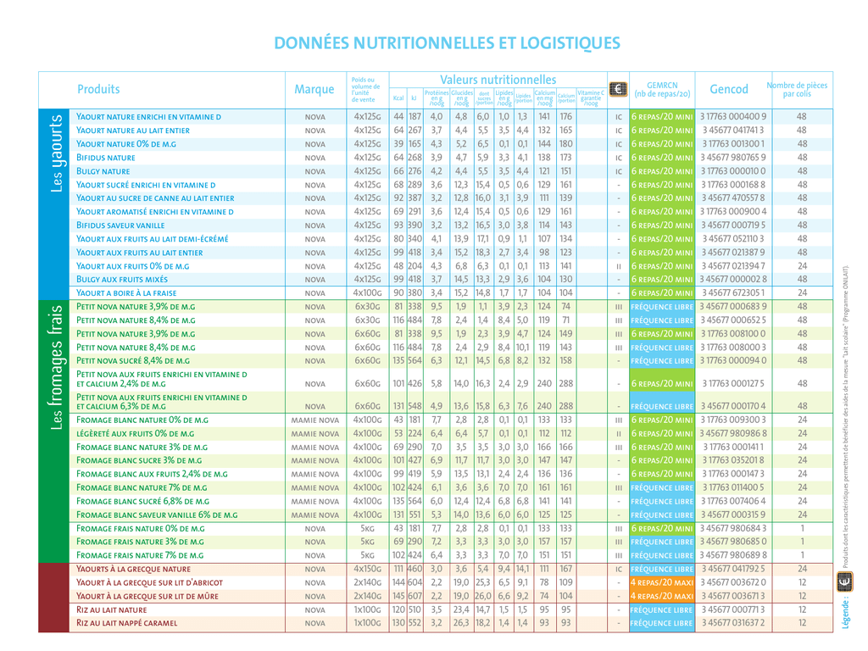Click product Bulgy nature
Screen dimensions: 868x651
click(103, 171)
